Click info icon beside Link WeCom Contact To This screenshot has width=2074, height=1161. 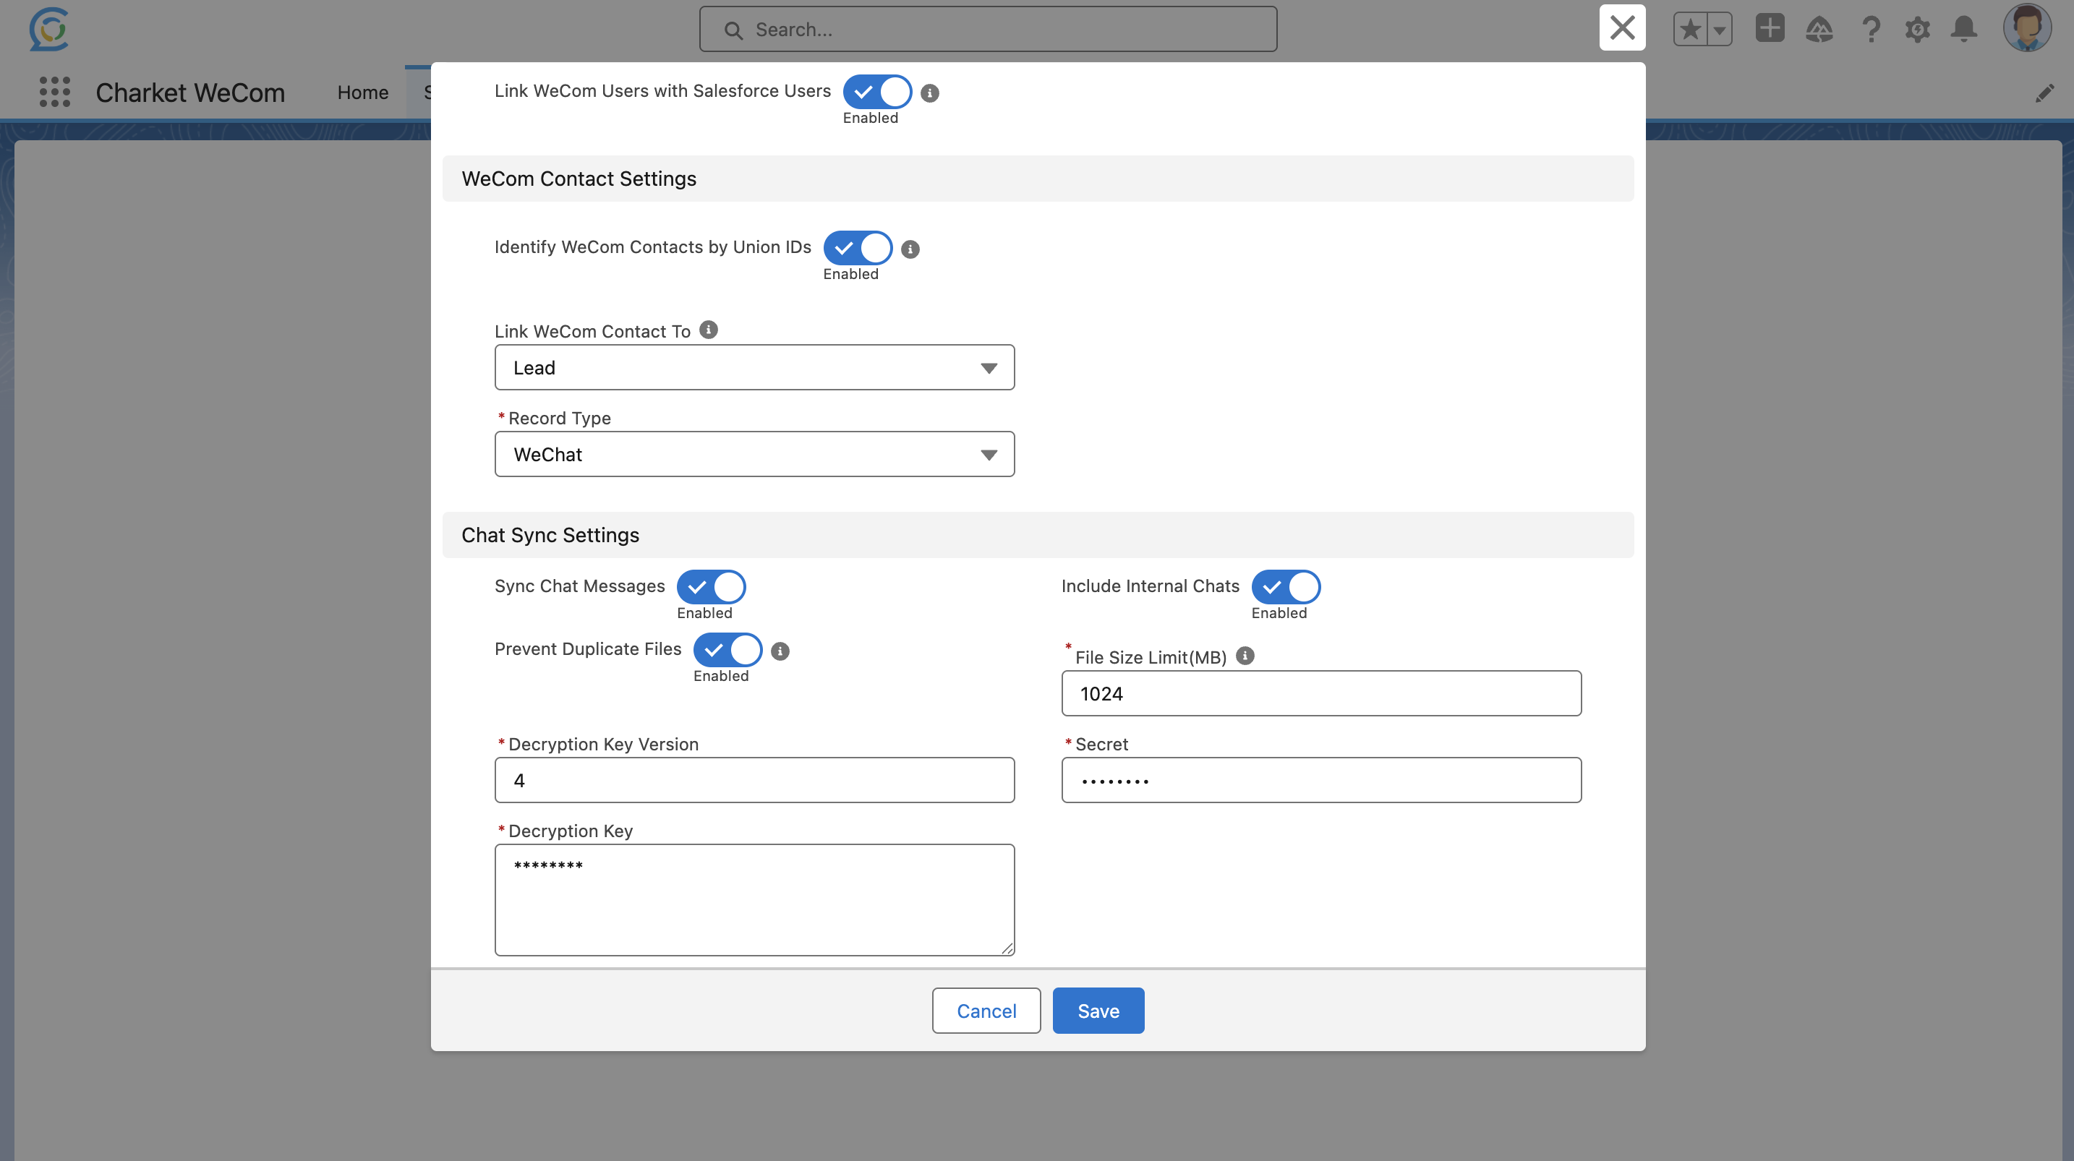[x=708, y=330]
